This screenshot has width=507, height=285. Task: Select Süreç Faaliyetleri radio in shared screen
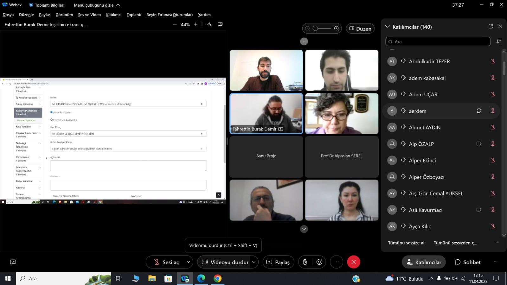point(52,112)
